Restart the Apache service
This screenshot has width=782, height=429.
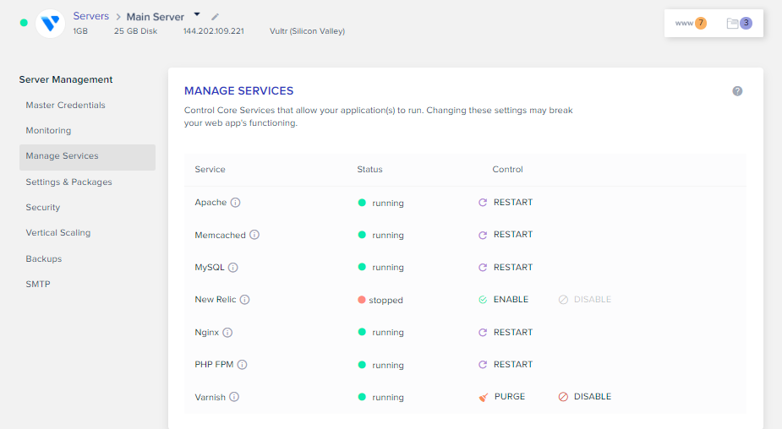(x=506, y=203)
